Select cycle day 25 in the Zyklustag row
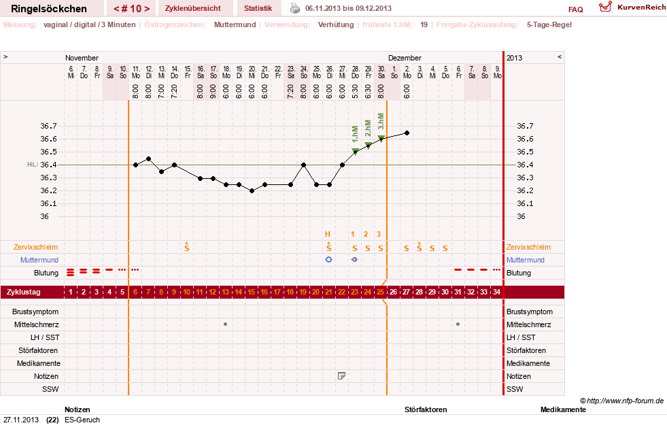 pos(380,292)
